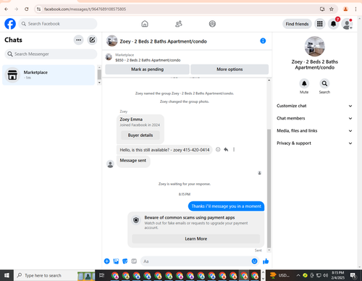Expand Chat members section
This screenshot has width=362, height=281.
tap(314, 118)
